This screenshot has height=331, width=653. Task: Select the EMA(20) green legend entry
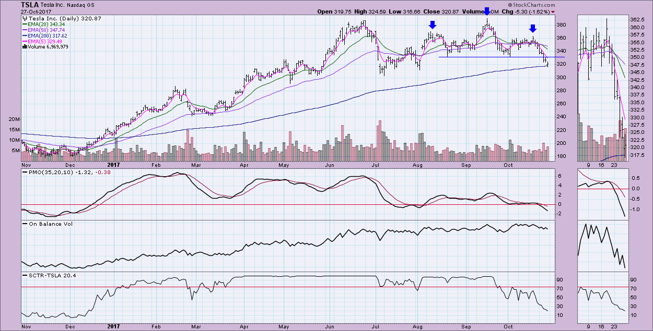tap(45, 24)
